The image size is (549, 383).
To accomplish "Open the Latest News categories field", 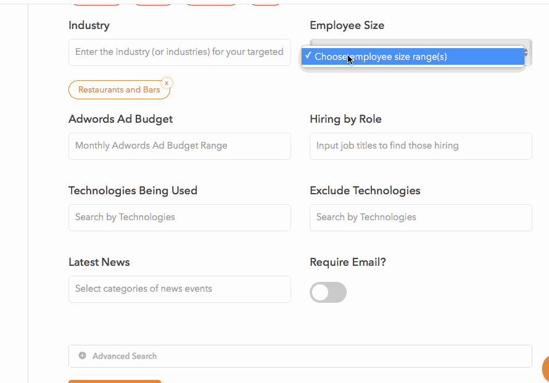I will pyautogui.click(x=180, y=289).
